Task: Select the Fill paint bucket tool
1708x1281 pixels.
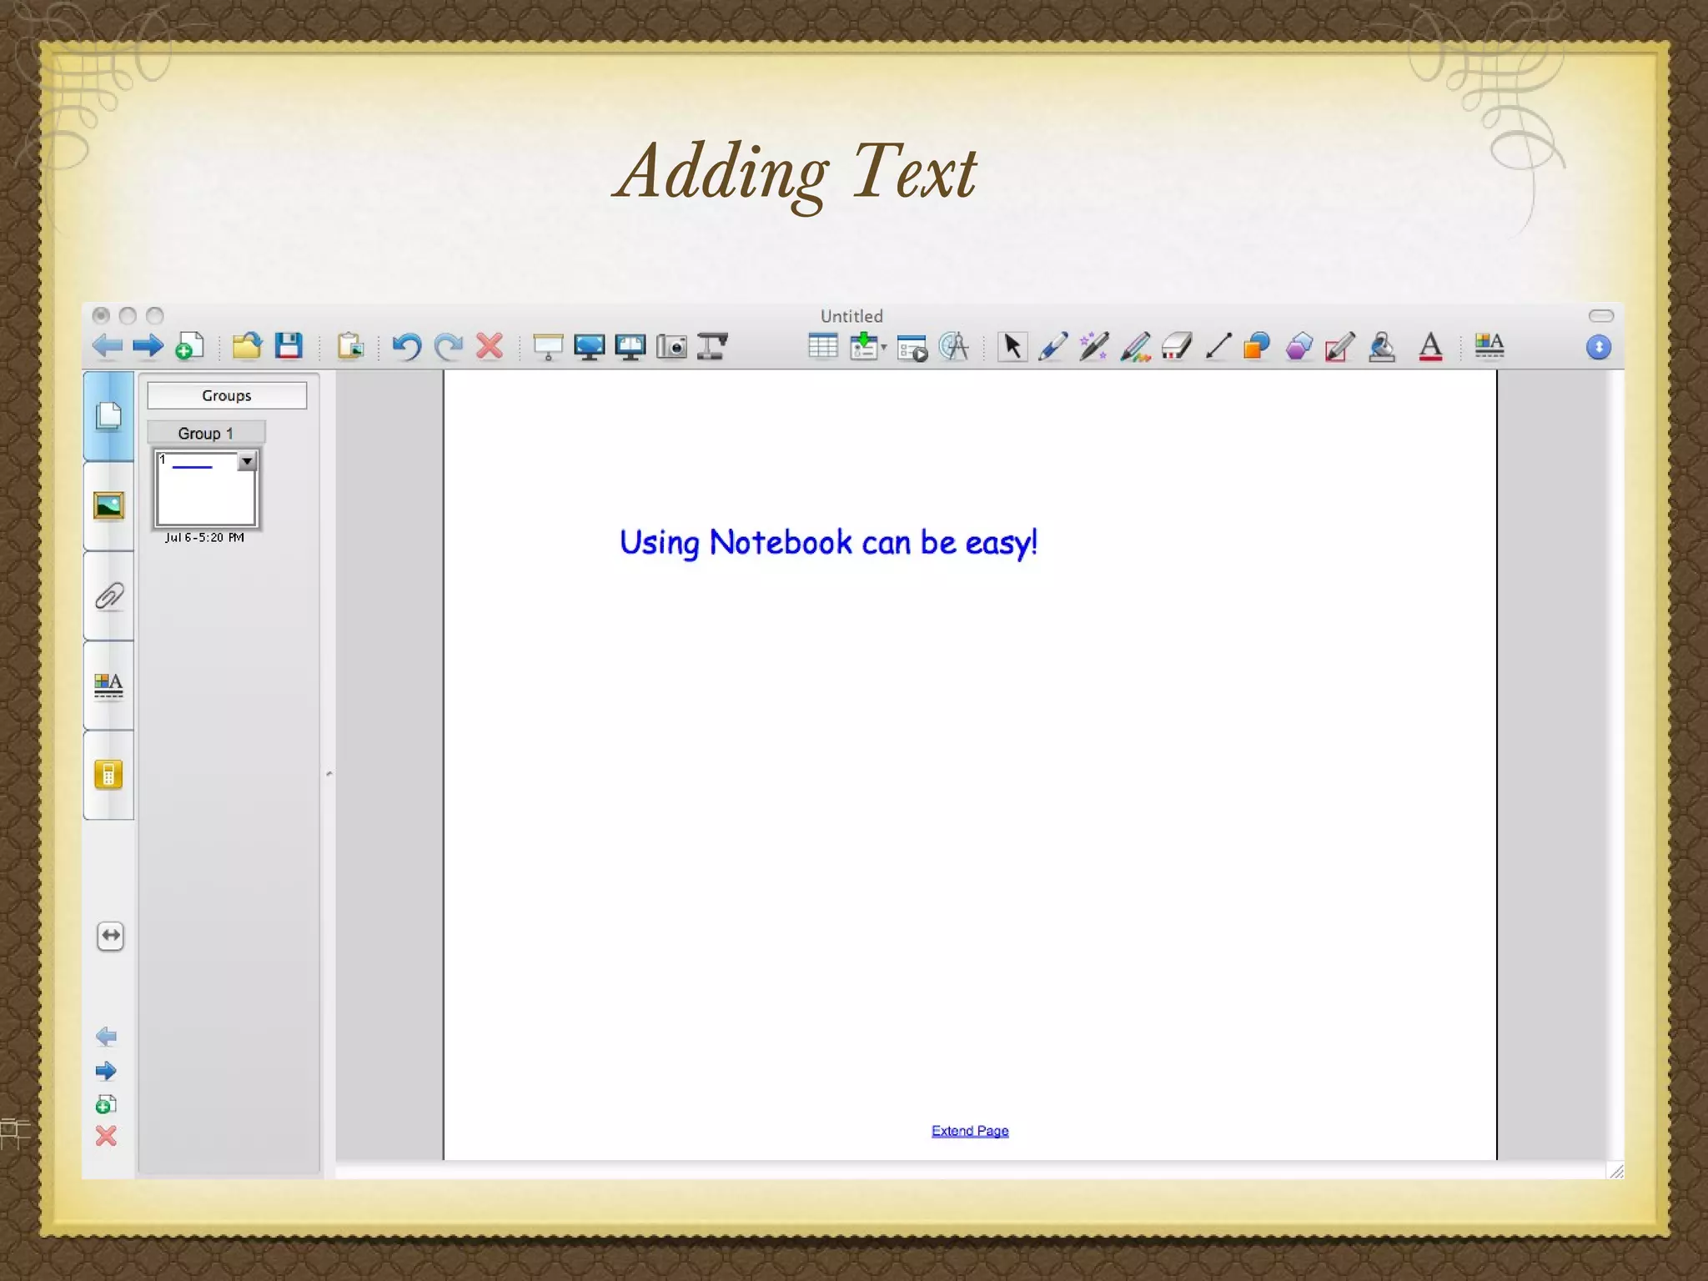Action: point(1382,346)
